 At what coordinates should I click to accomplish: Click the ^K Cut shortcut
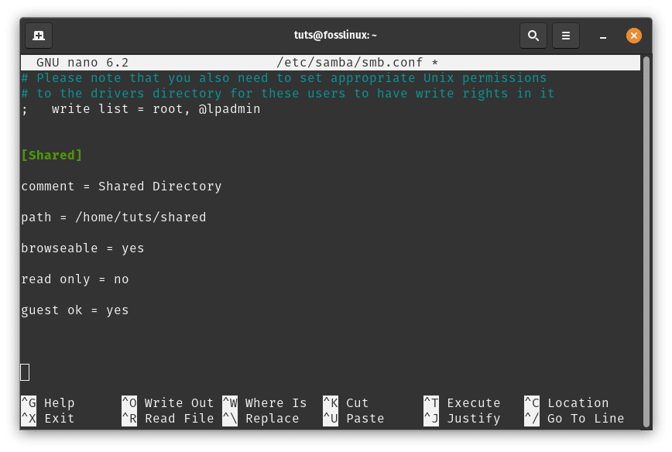click(346, 402)
